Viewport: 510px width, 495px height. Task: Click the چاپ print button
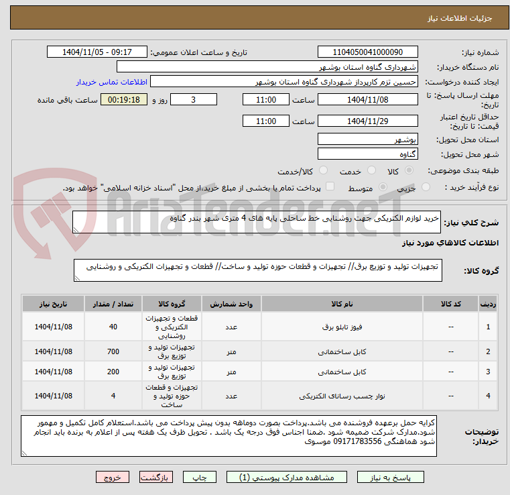point(200,477)
